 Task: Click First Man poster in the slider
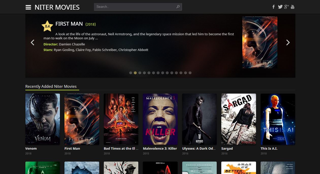point(260,42)
